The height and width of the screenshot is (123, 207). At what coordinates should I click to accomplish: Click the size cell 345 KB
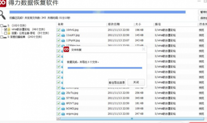pos(139,98)
